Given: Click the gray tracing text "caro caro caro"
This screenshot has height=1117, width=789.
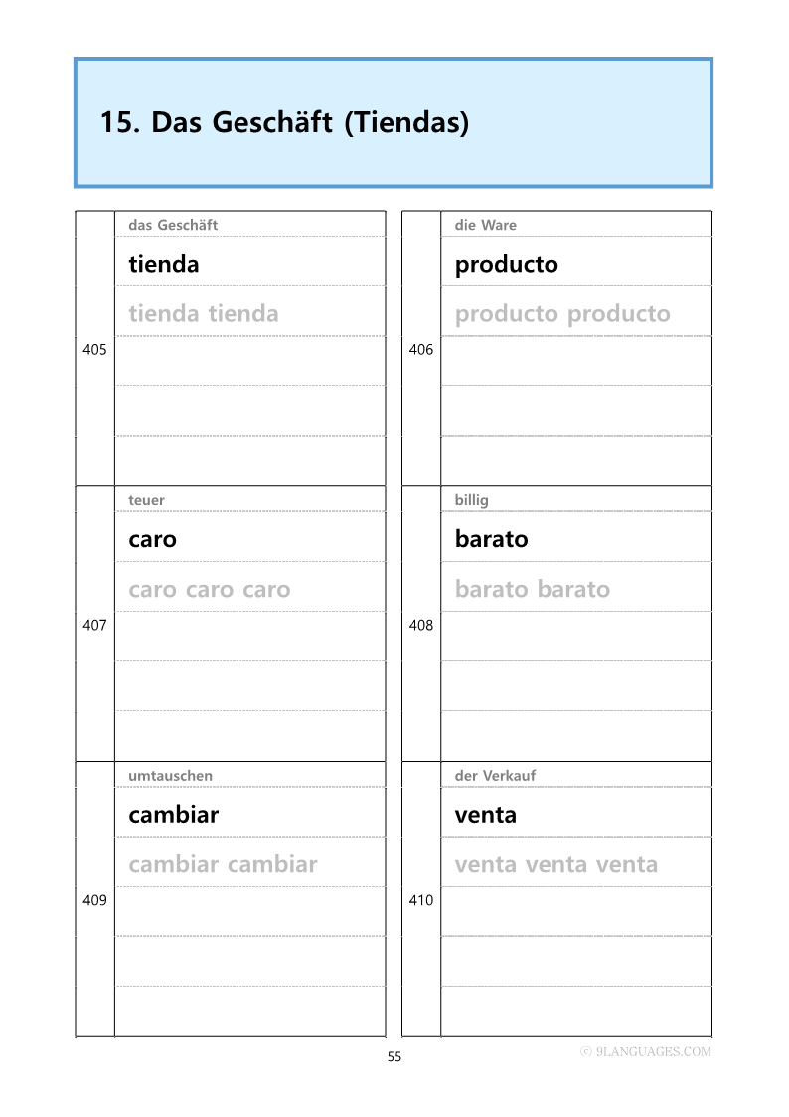Looking at the screenshot, I should pos(210,589).
